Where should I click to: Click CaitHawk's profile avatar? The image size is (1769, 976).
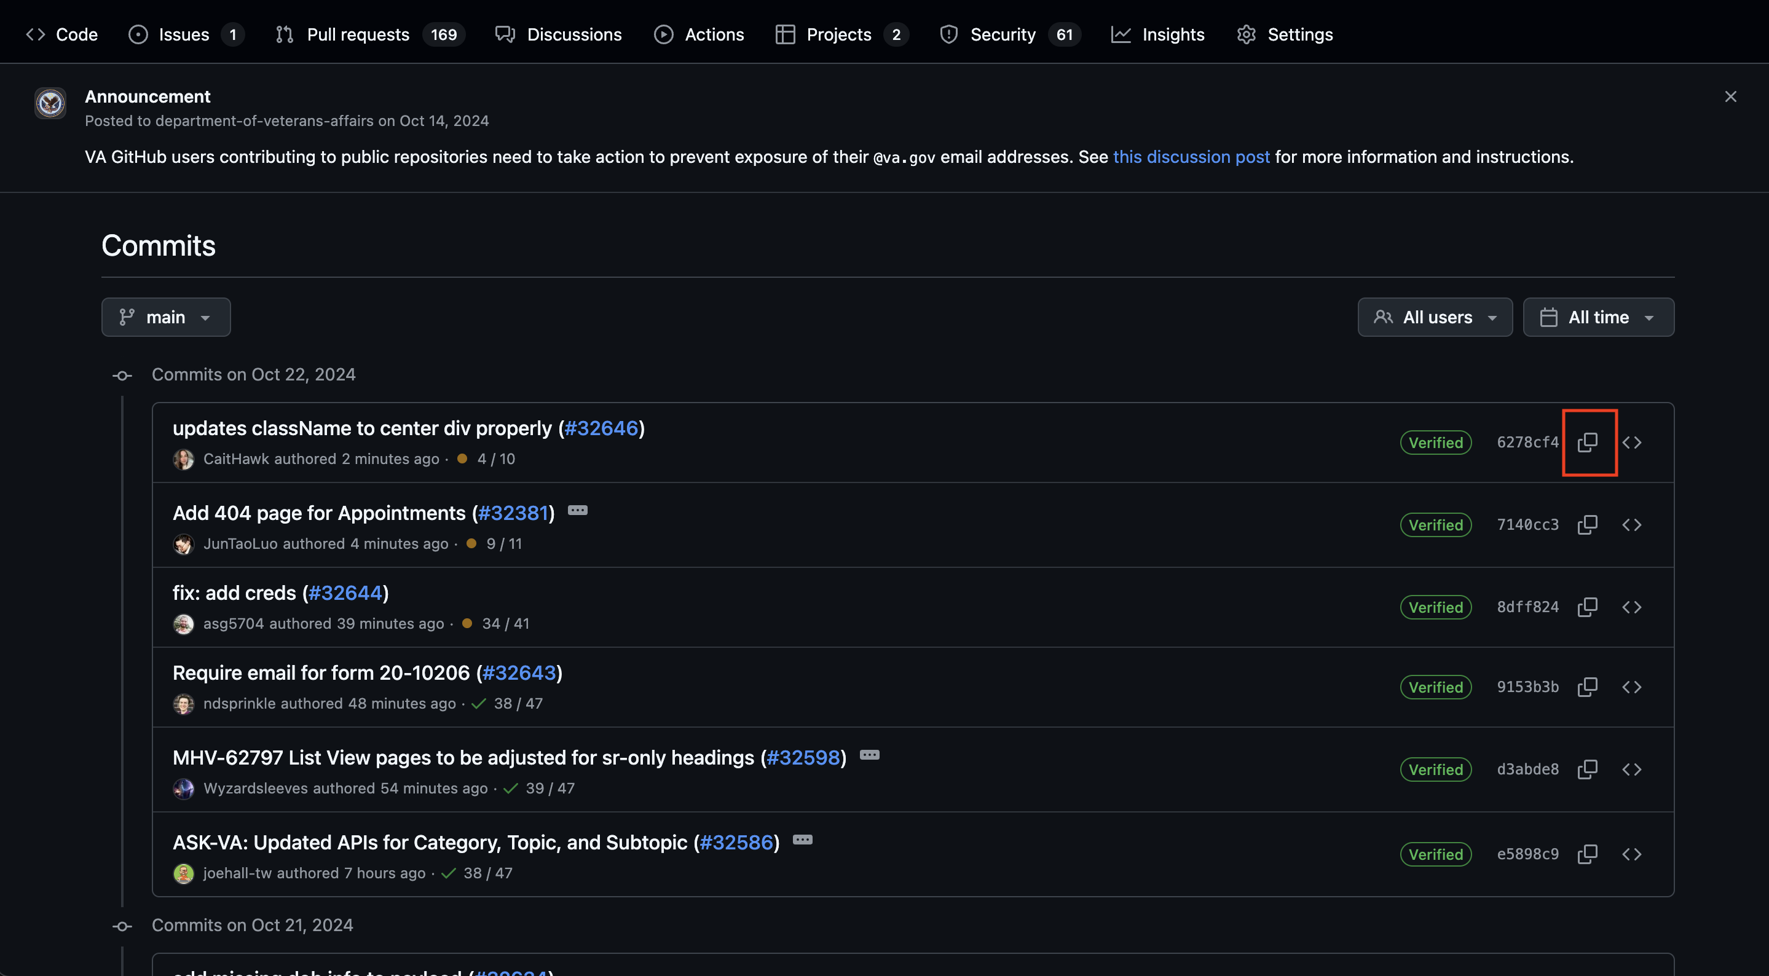click(x=184, y=460)
